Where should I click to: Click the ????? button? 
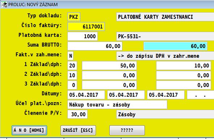tap(127, 130)
